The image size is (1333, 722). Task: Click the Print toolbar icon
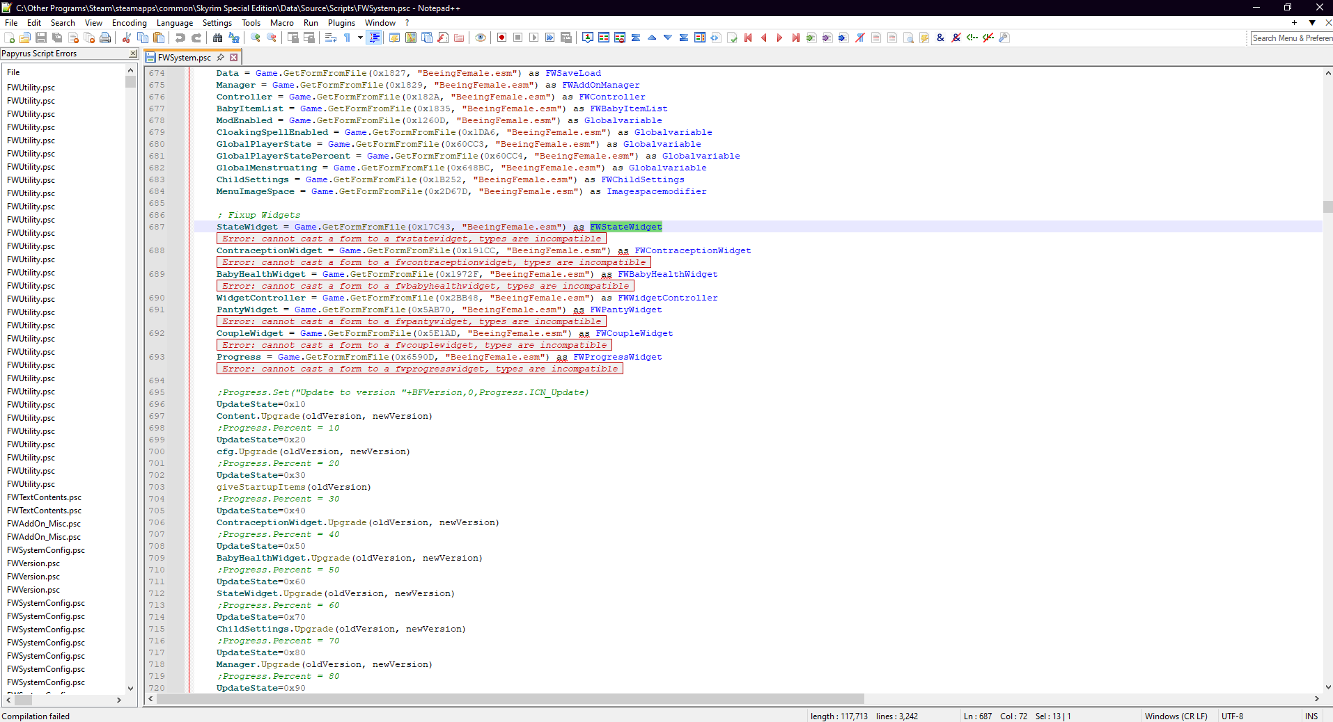tap(105, 38)
